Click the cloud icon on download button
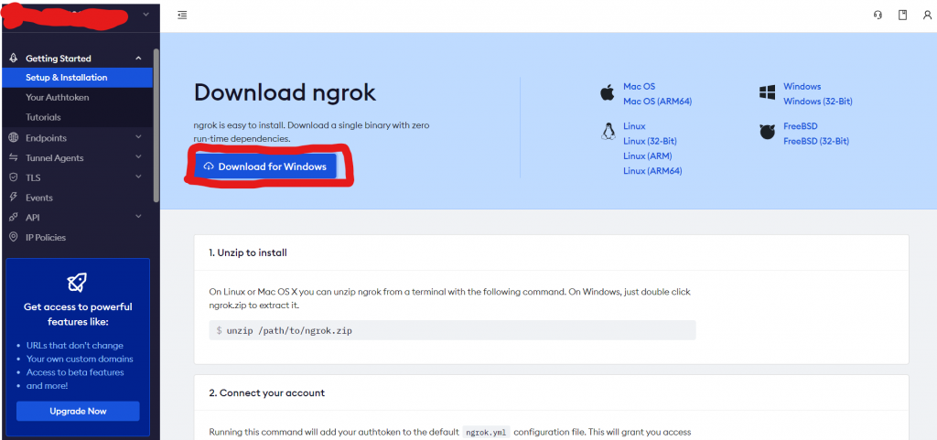 [x=209, y=166]
